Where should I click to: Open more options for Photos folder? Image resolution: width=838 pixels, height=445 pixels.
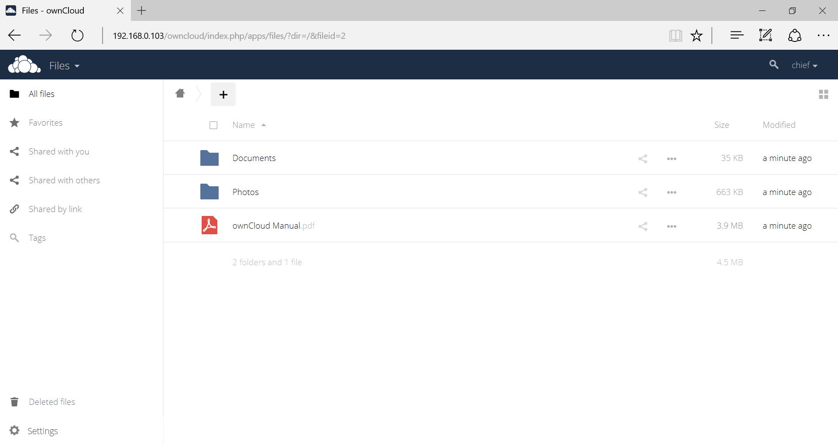tap(671, 192)
